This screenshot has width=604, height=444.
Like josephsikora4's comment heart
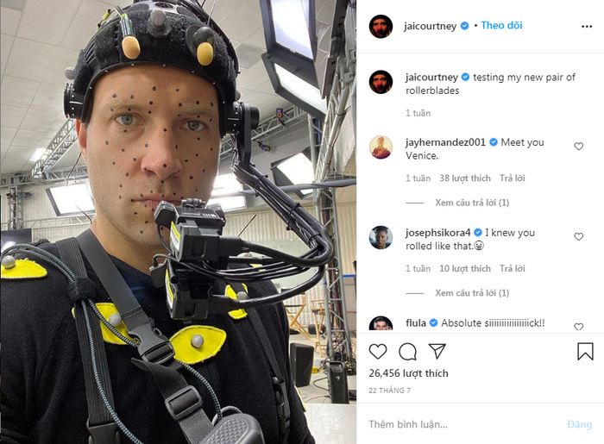point(579,236)
